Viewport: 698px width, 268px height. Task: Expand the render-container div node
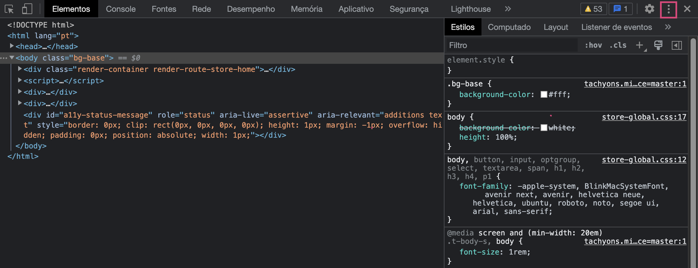(x=20, y=69)
